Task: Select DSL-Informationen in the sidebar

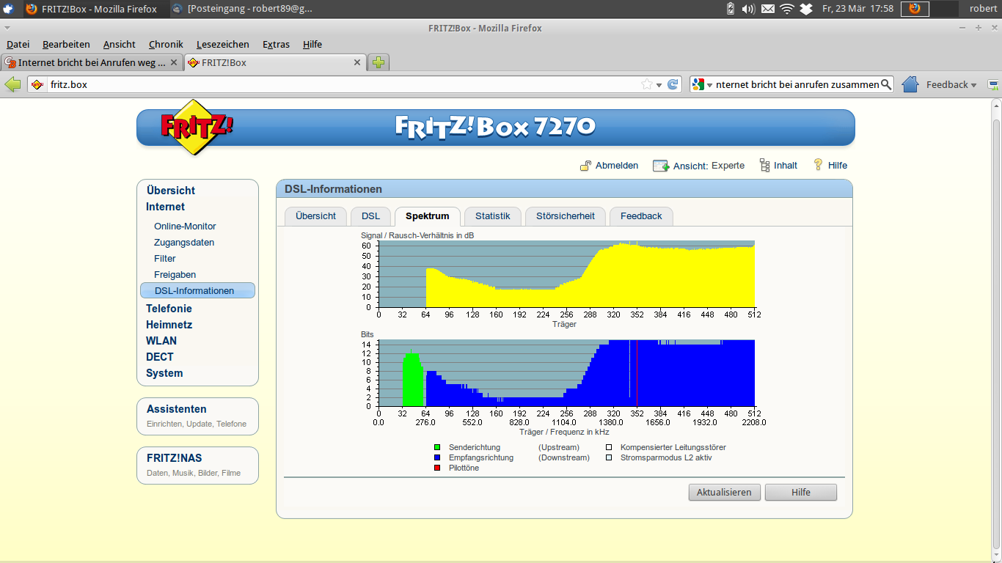Action: [197, 290]
